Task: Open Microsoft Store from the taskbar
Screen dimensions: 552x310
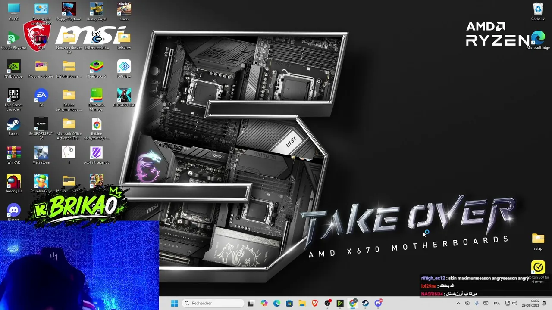Action: [x=289, y=303]
